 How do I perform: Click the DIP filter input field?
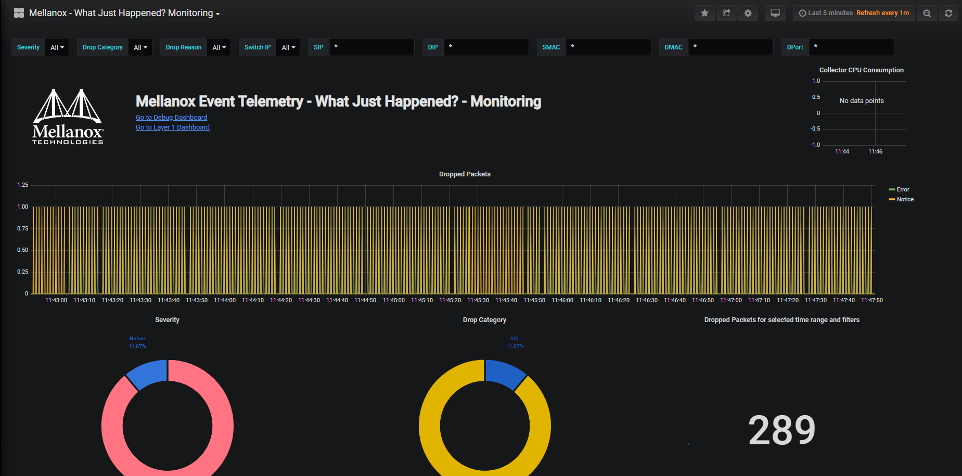click(486, 47)
